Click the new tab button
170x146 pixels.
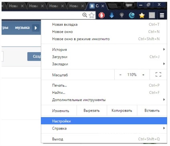[x=113, y=6]
